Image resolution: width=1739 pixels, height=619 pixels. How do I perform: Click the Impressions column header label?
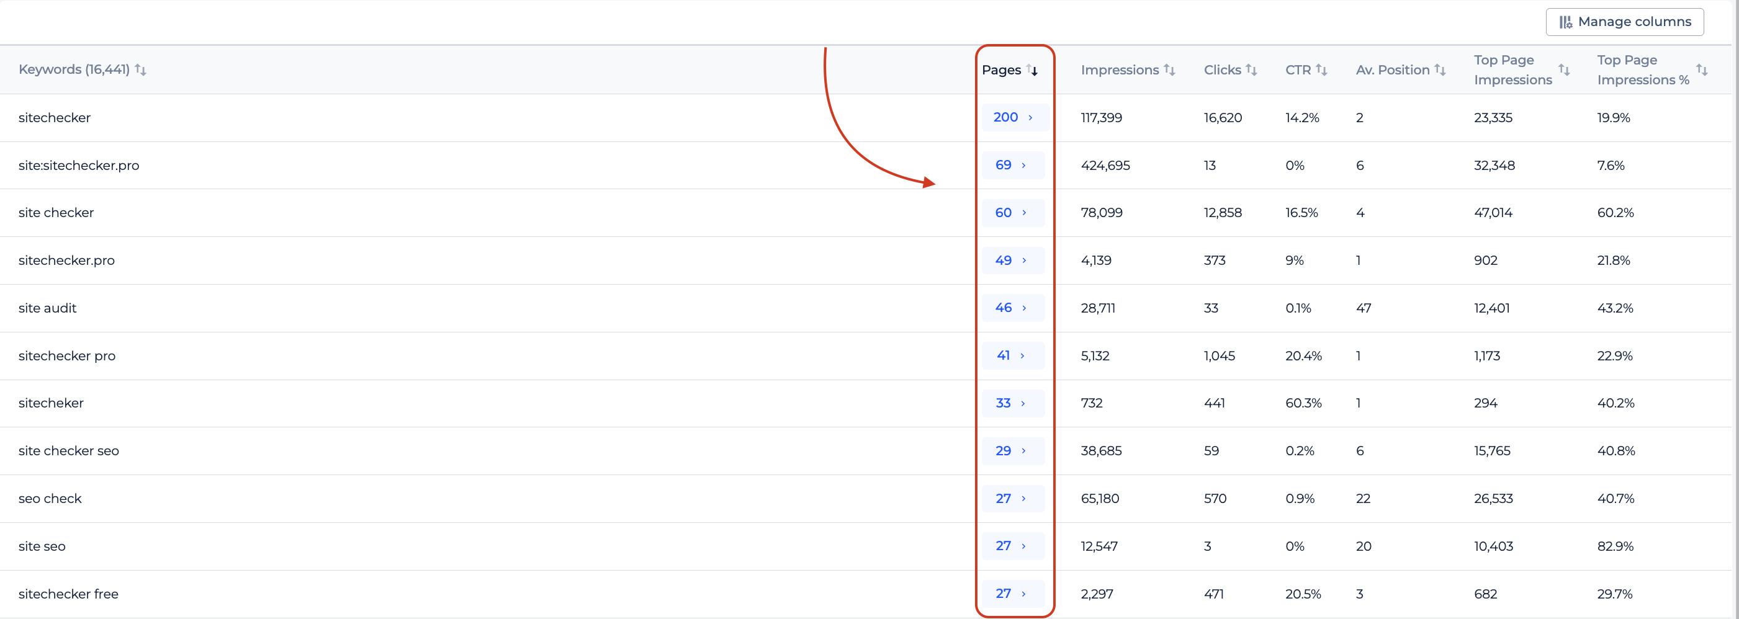(x=1119, y=69)
